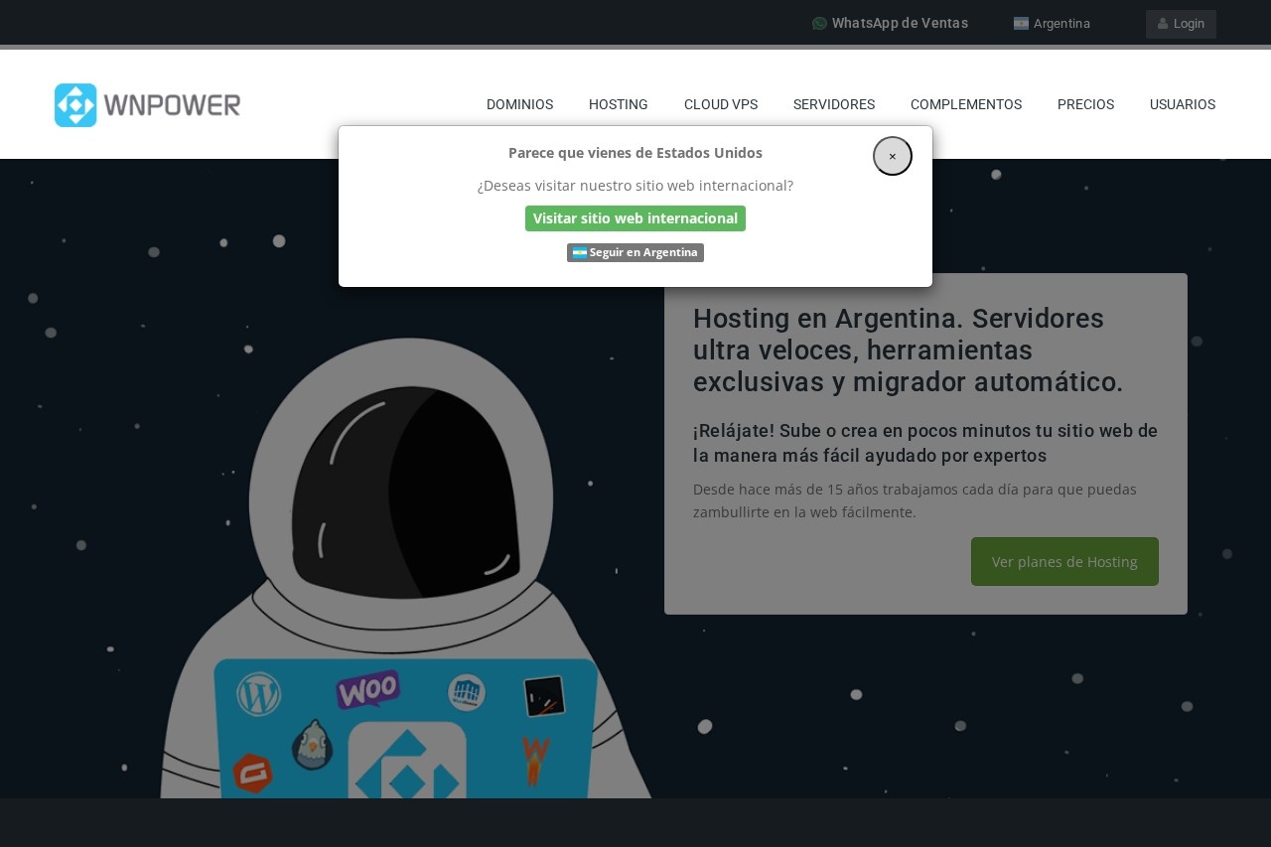The width and height of the screenshot is (1271, 847).
Task: Click Ver planes de Hosting button
Action: tap(1063, 562)
